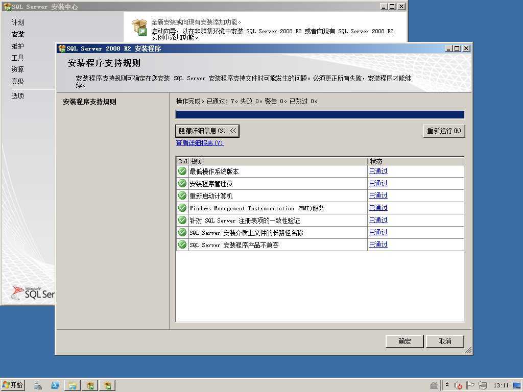523x392 pixels.
Task: Select SQL Server 安装介质上文件的长路径名称 text
Action: point(246,233)
